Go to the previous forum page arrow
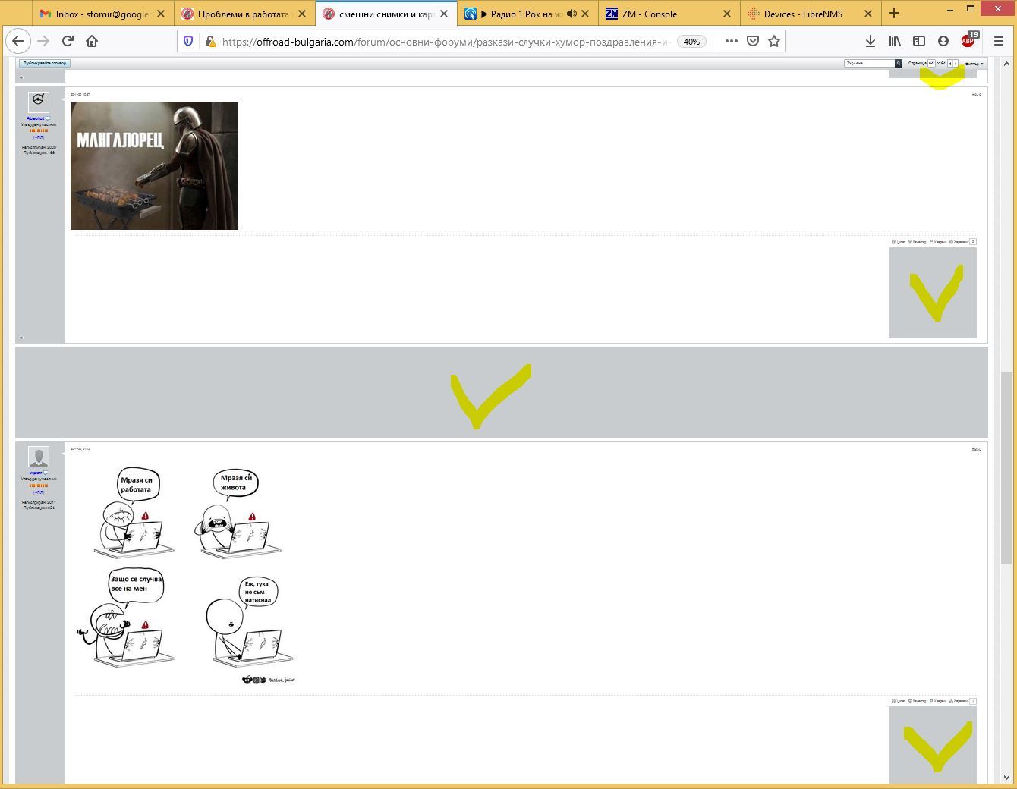Screen dimensions: 1017x789 click(x=949, y=63)
